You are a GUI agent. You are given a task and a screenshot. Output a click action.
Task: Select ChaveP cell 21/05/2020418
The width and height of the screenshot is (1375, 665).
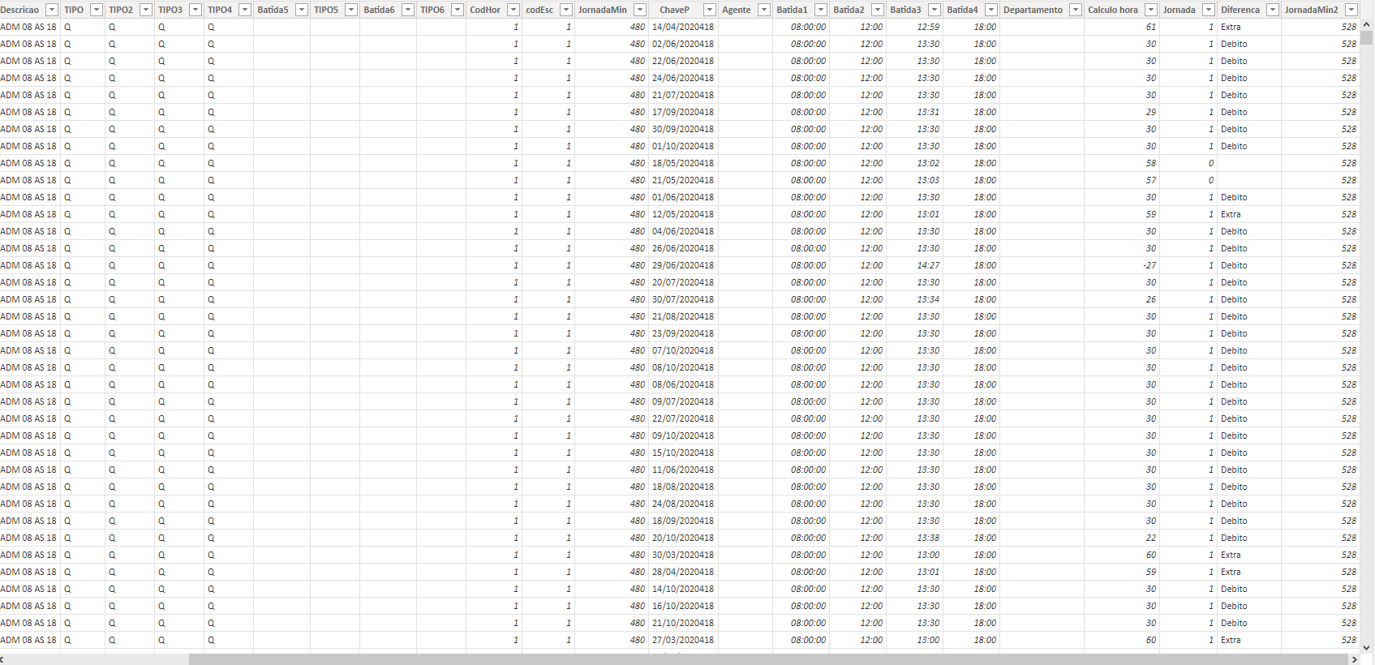[683, 180]
